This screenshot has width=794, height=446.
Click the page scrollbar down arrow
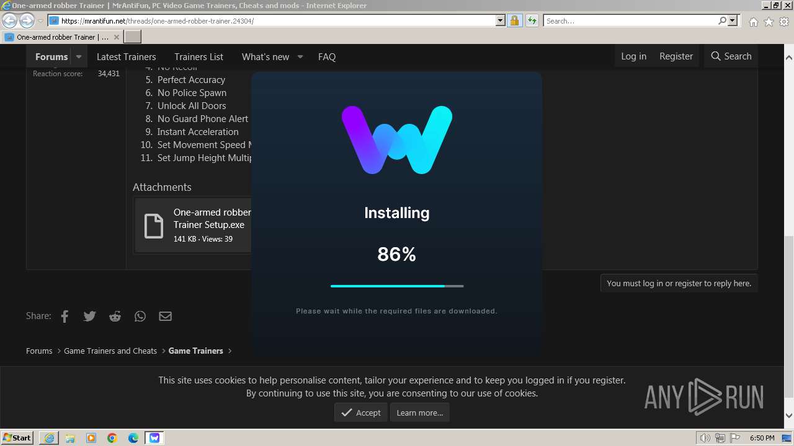[x=789, y=416]
